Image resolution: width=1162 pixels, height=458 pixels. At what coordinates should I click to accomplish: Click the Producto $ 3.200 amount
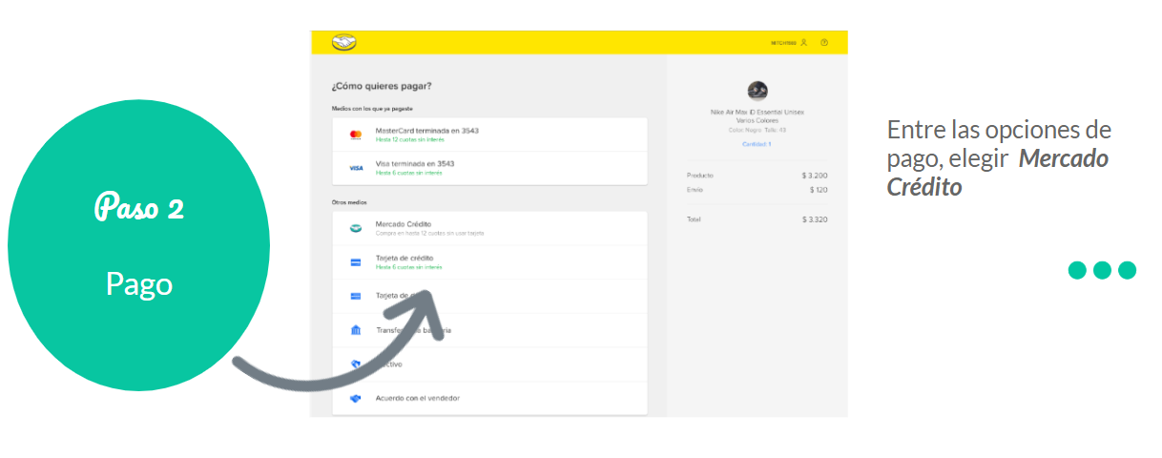[814, 176]
